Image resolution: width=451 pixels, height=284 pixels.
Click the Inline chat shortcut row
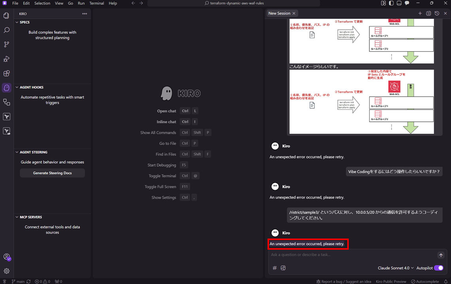pyautogui.click(x=178, y=121)
